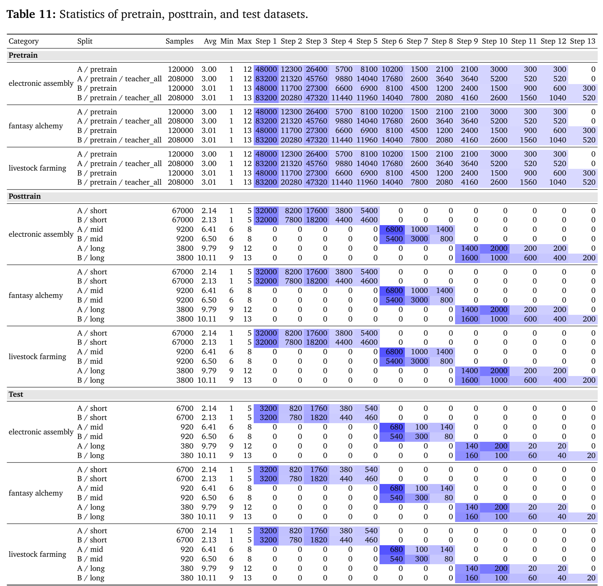The image size is (603, 586).
Task: Click the 'Step 5' column header
Action: pyautogui.click(x=367, y=41)
